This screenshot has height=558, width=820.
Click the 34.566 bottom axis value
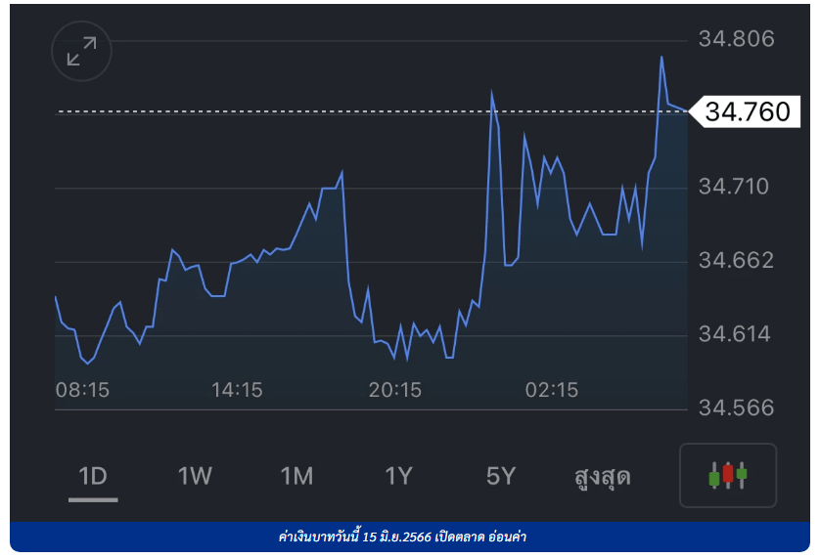tap(736, 408)
